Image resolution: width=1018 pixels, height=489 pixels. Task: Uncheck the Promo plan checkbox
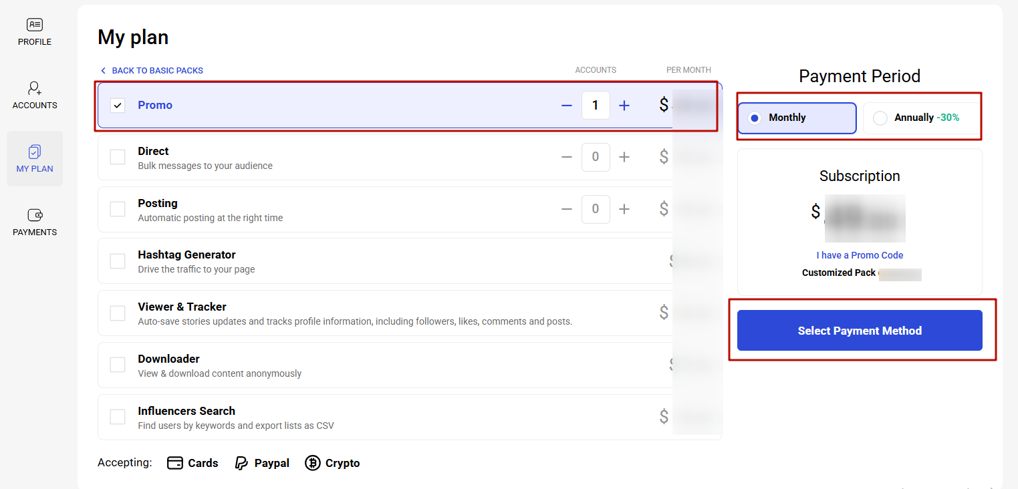118,106
